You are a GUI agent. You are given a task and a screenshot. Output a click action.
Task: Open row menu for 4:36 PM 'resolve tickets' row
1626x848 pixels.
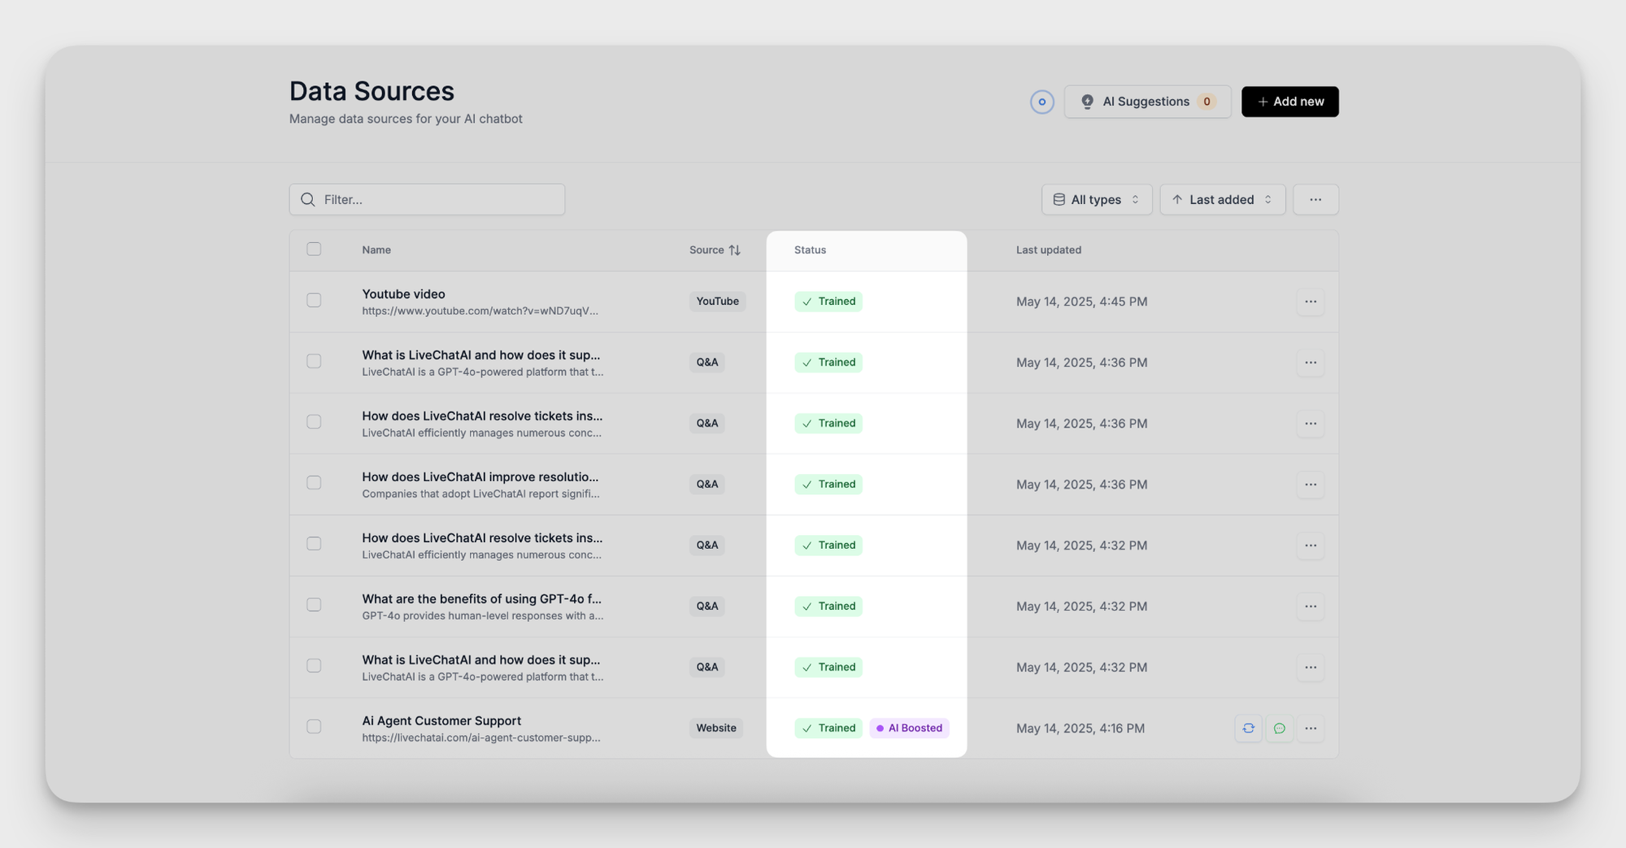(x=1311, y=424)
